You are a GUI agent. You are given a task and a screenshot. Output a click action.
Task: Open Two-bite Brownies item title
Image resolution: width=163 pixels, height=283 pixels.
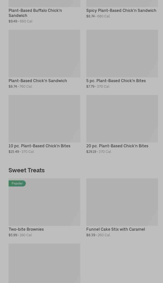(26, 229)
